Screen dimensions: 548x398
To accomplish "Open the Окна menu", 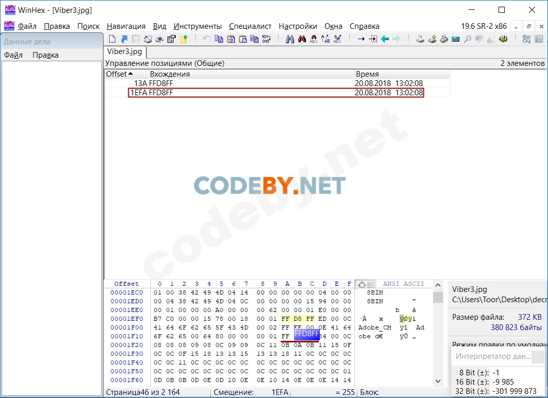I will click(x=333, y=26).
